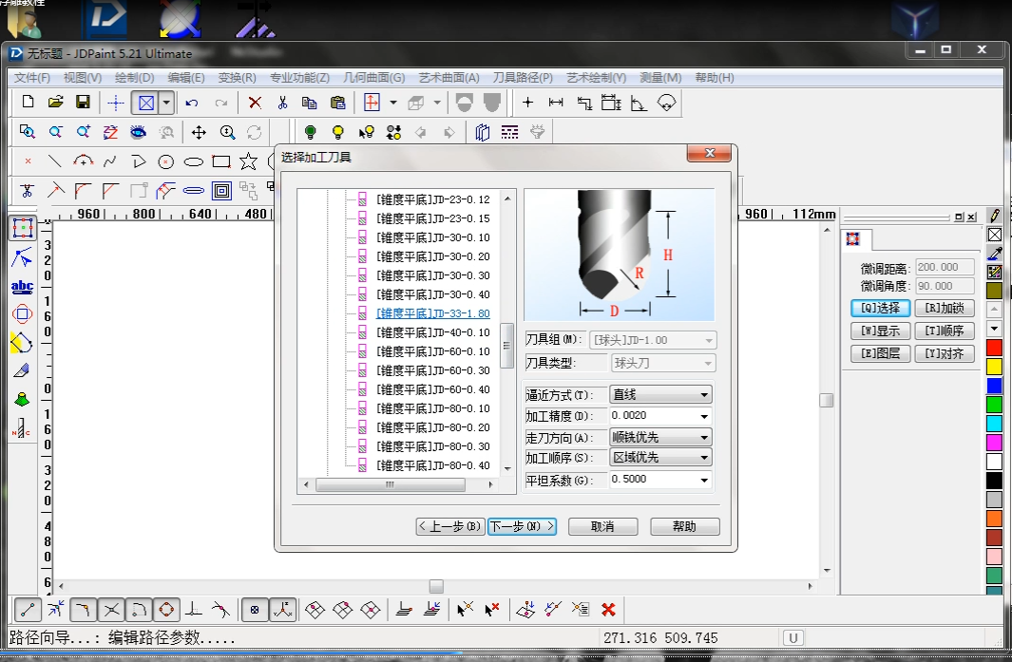
Task: Open the 刀具路径(P) menu
Action: pyautogui.click(x=523, y=78)
